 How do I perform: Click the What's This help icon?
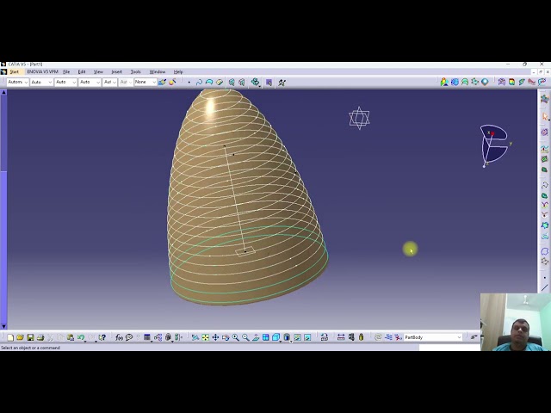pyautogui.click(x=102, y=337)
